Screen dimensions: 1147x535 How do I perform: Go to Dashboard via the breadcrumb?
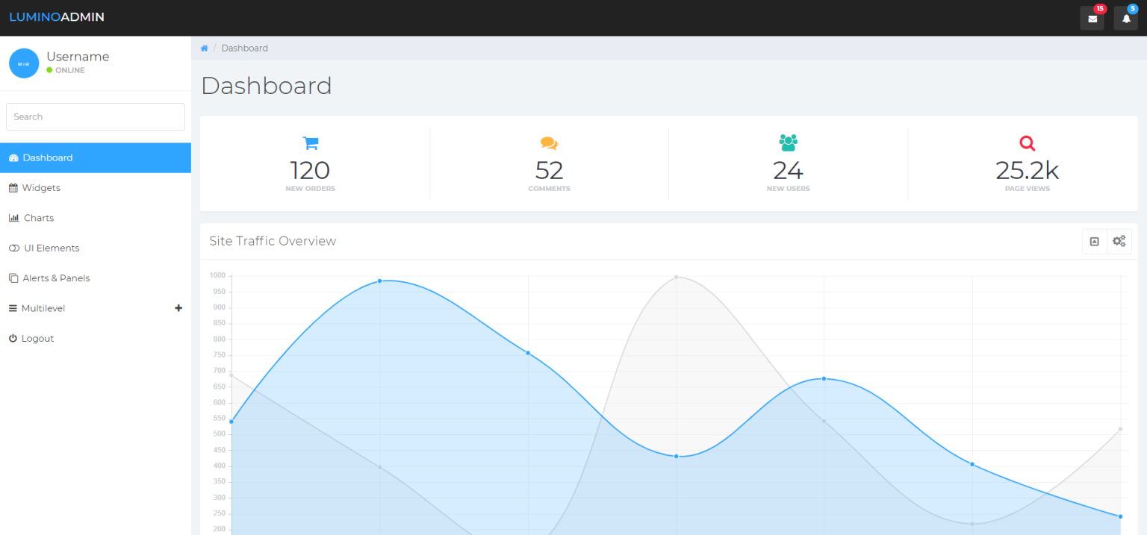(245, 48)
